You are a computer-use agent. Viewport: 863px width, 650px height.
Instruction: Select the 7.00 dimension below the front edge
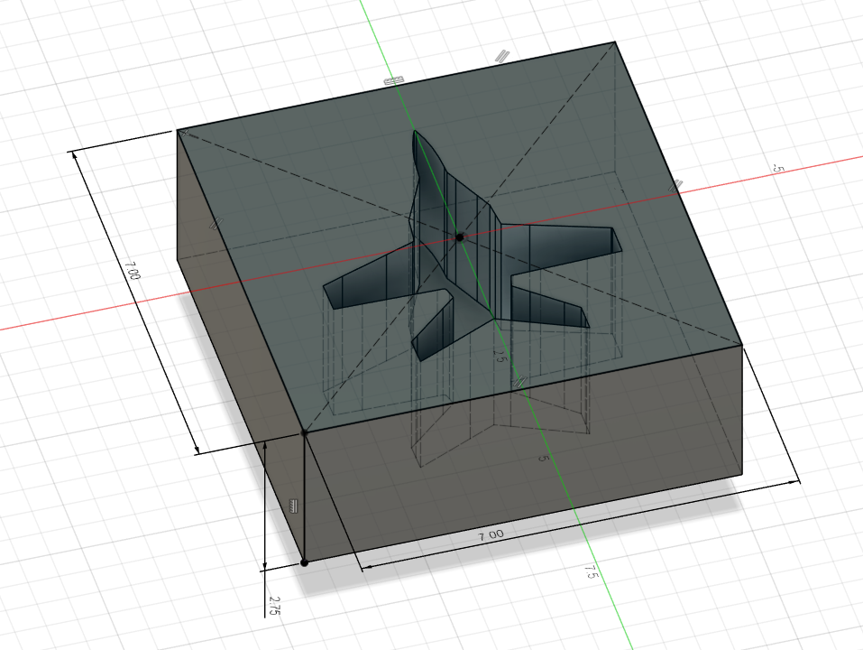(x=491, y=534)
